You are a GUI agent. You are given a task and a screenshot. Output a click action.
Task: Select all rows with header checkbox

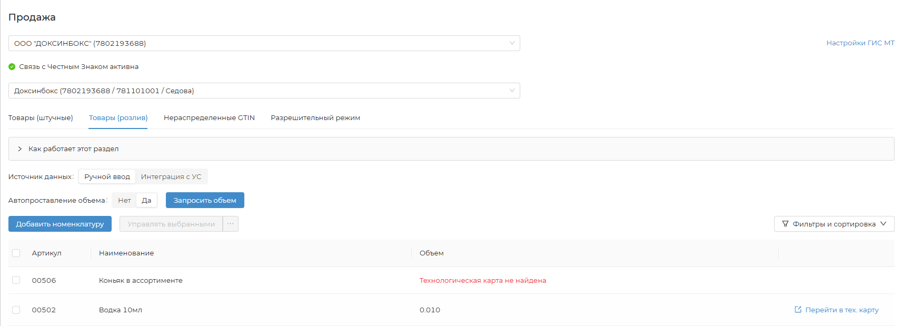(16, 253)
